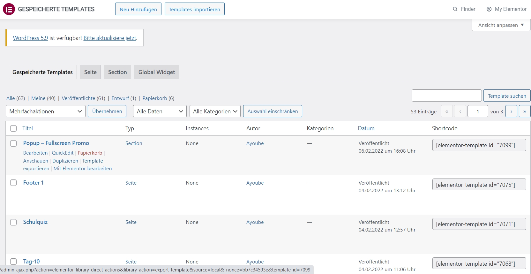Image resolution: width=531 pixels, height=274 pixels.
Task: Open the Alle Kategorien filter
Action: (215, 111)
